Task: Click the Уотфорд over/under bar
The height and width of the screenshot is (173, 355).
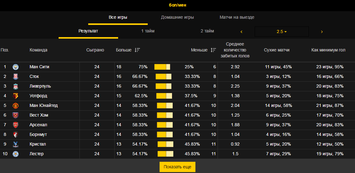Action: [164, 96]
